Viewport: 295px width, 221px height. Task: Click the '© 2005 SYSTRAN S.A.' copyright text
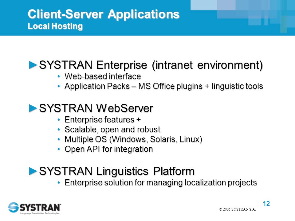point(238,209)
